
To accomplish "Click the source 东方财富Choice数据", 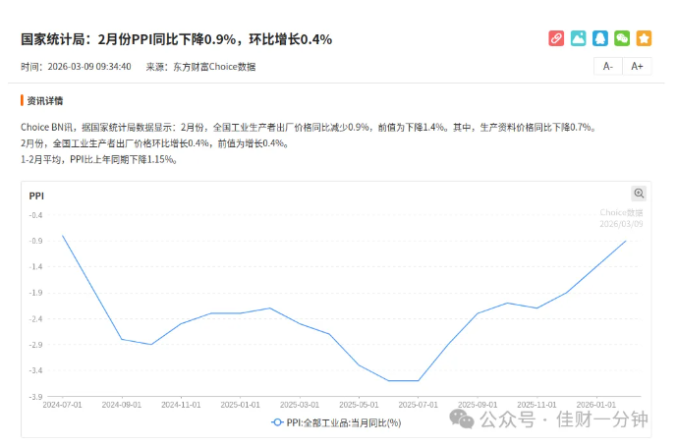I will 214,67.
